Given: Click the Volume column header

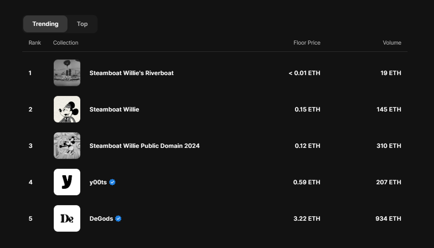Looking at the screenshot, I should point(392,43).
